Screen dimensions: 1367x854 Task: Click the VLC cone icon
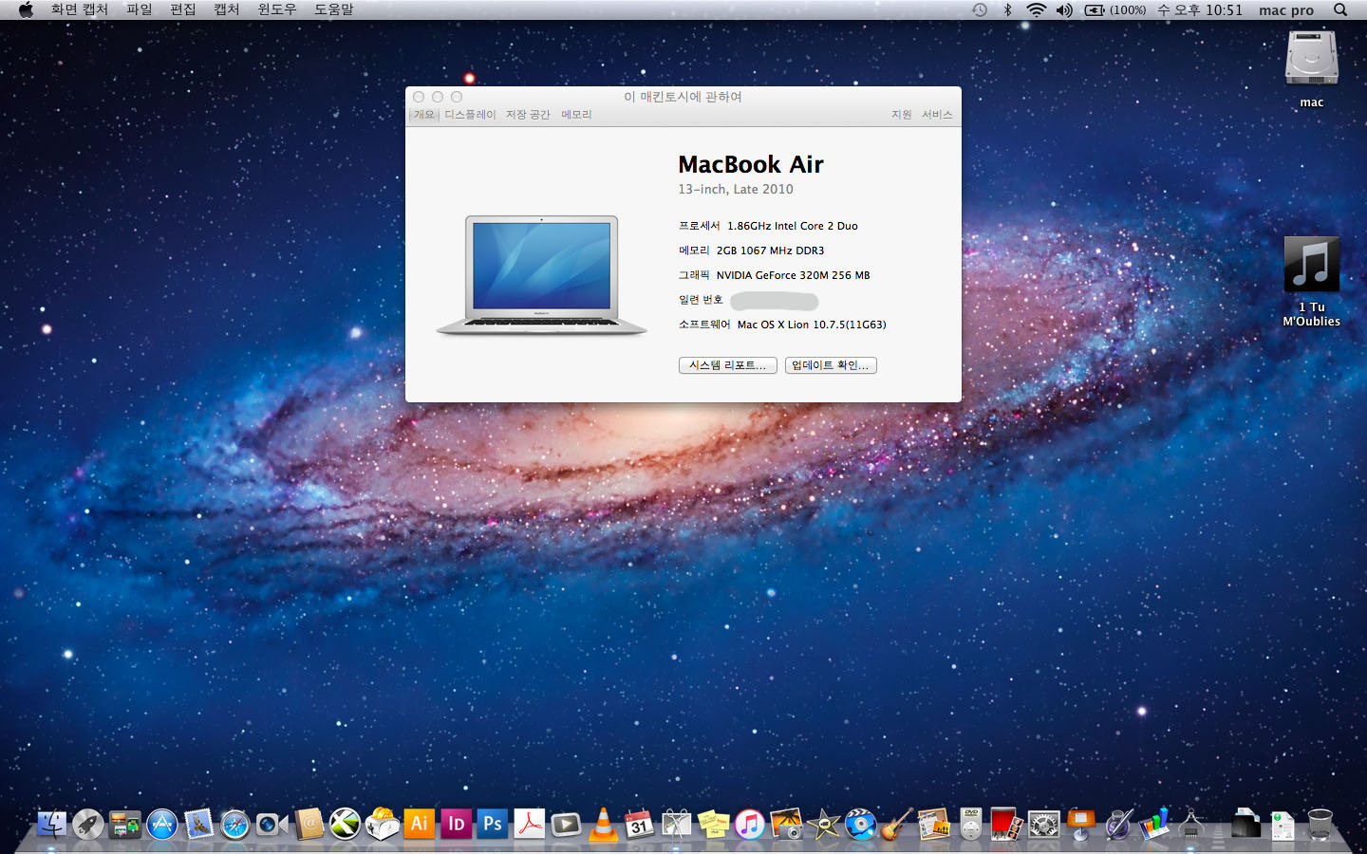(603, 825)
